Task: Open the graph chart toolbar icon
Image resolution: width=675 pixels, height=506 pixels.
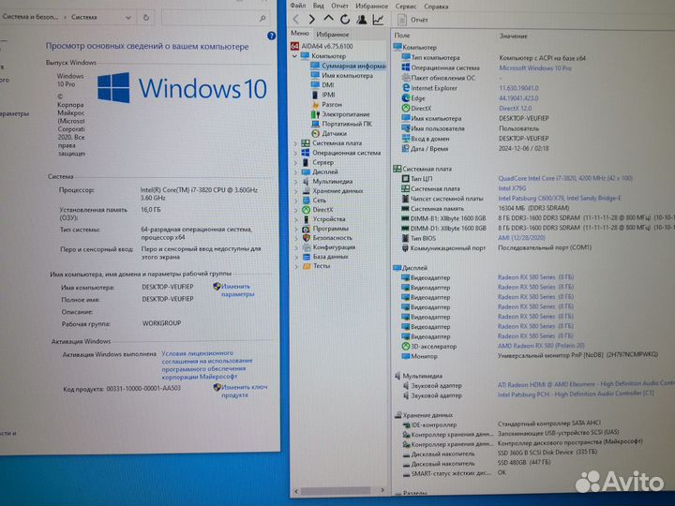Action: pos(378,19)
